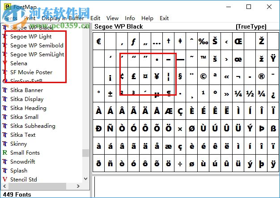Click the TrueType icon beside Sitka Heading
This screenshot has height=198, width=280.
tap(5, 108)
